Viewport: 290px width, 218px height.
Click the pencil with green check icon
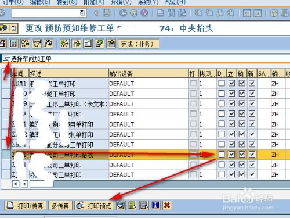[x=100, y=44]
